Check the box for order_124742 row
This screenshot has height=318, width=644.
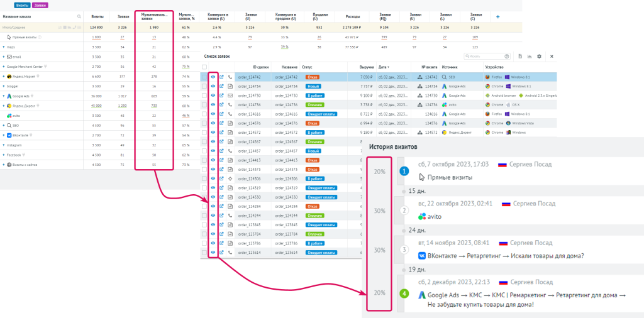point(204,77)
